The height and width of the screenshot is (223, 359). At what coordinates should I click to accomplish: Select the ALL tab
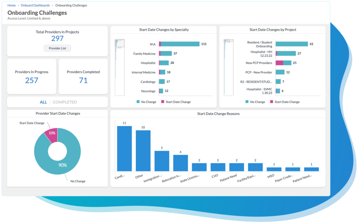coord(43,102)
